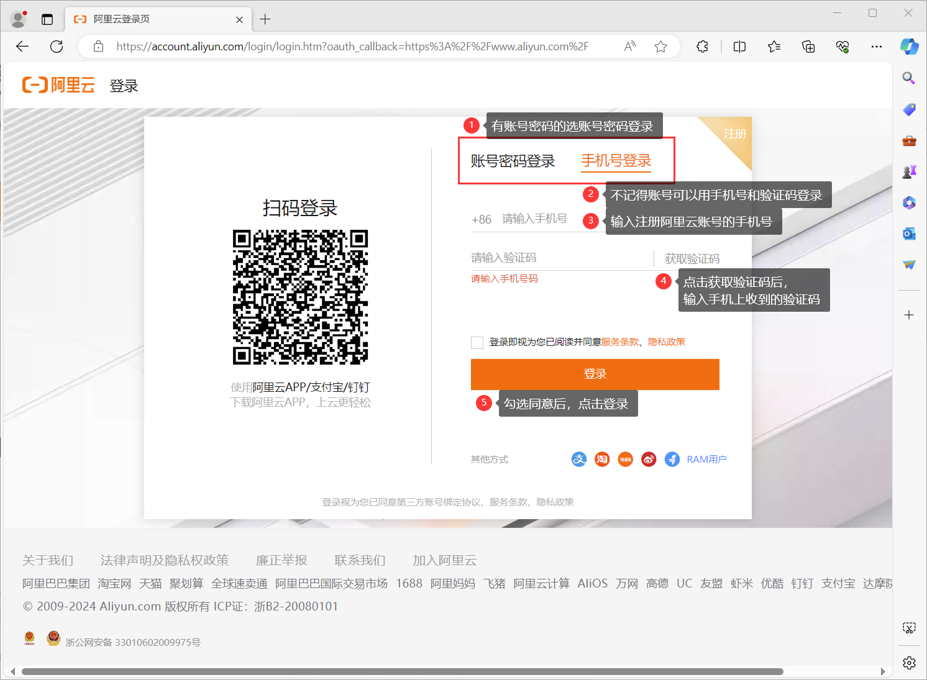Viewport: 927px width, 680px height.
Task: Open 廉正举报 footer link
Action: point(281,560)
